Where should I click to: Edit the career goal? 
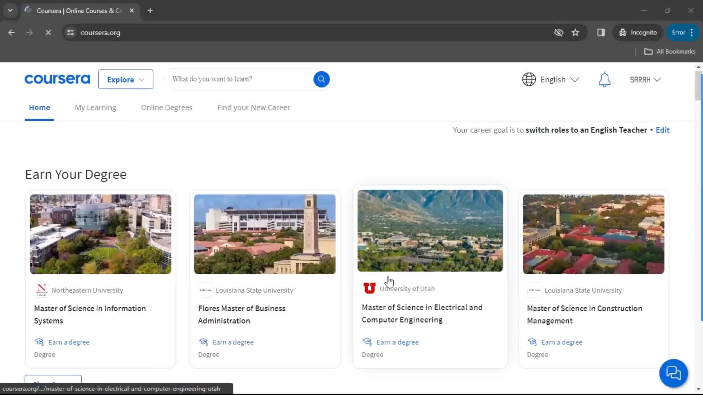pyautogui.click(x=662, y=130)
